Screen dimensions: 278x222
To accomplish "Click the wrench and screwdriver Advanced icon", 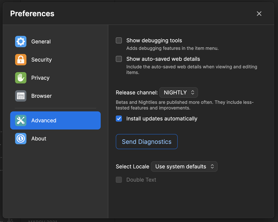I will pyautogui.click(x=21, y=120).
